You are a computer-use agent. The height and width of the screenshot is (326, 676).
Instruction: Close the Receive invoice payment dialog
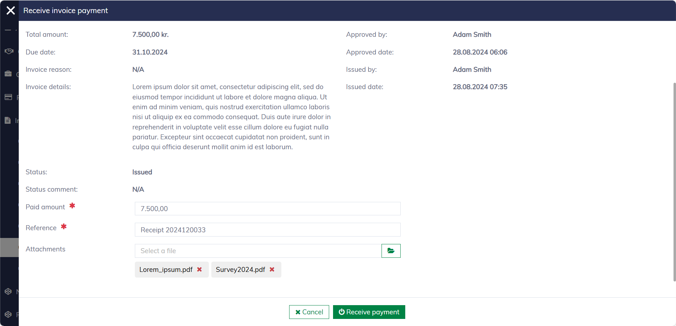coord(11,11)
